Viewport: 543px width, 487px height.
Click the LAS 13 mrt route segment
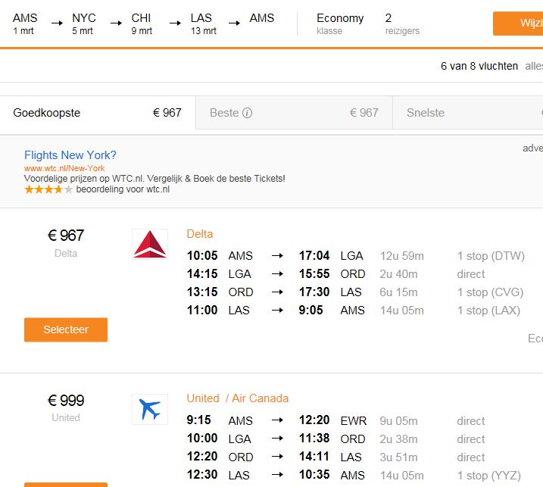(x=203, y=23)
